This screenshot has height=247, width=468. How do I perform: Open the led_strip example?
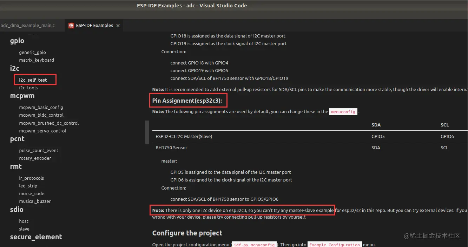(28, 186)
